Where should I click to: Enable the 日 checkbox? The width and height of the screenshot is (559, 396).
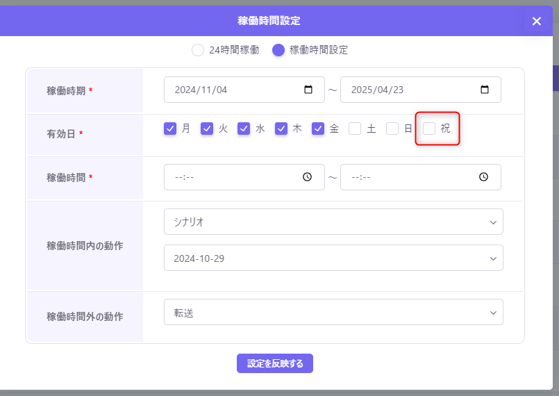click(392, 129)
